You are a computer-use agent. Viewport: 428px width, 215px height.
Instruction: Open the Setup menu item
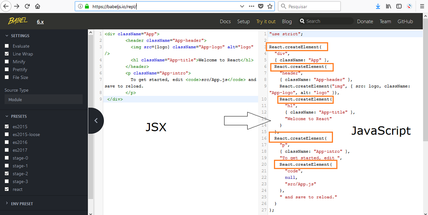pos(243,21)
